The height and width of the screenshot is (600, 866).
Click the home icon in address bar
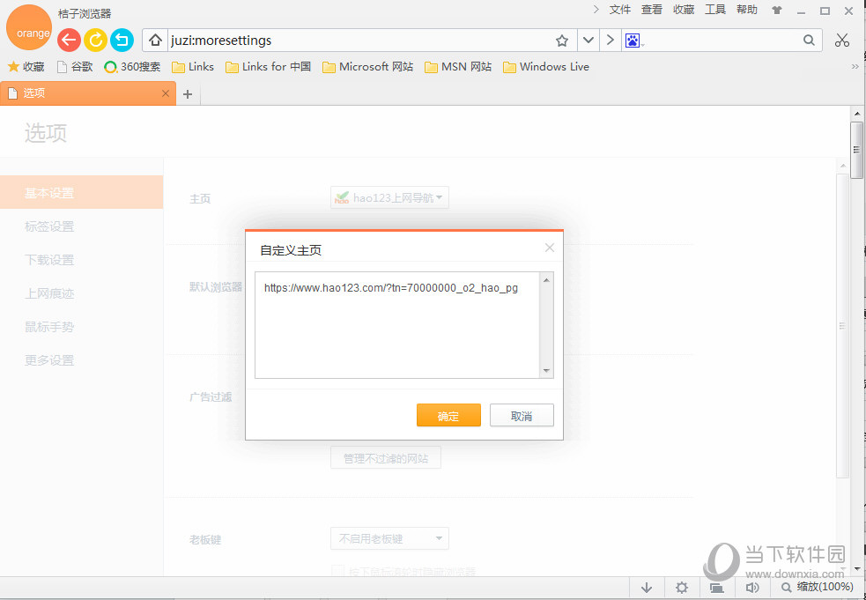click(x=155, y=41)
